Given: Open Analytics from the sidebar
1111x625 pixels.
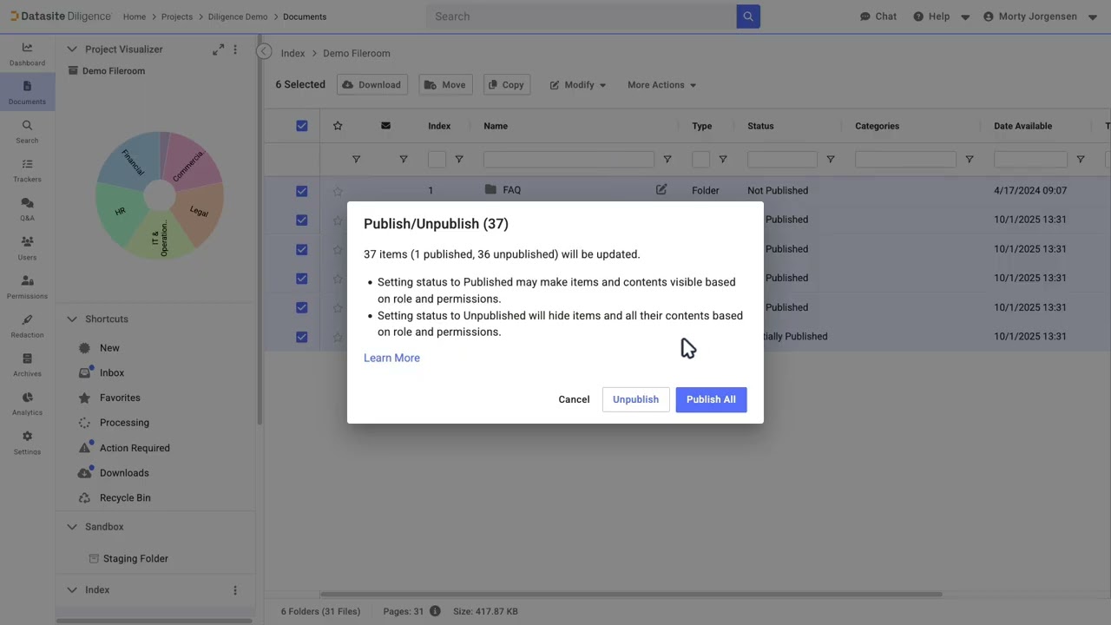Looking at the screenshot, I should click(x=27, y=403).
